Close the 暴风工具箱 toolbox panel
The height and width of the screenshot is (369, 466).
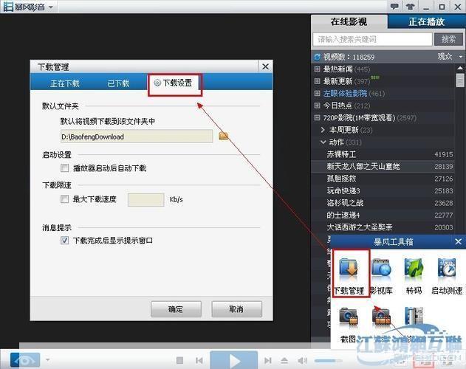458,242
